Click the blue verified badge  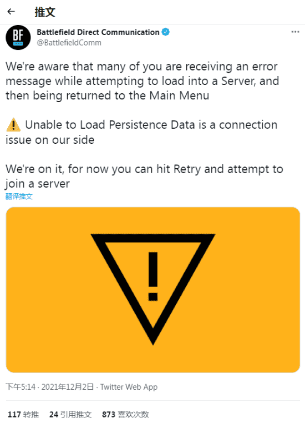pos(166,32)
